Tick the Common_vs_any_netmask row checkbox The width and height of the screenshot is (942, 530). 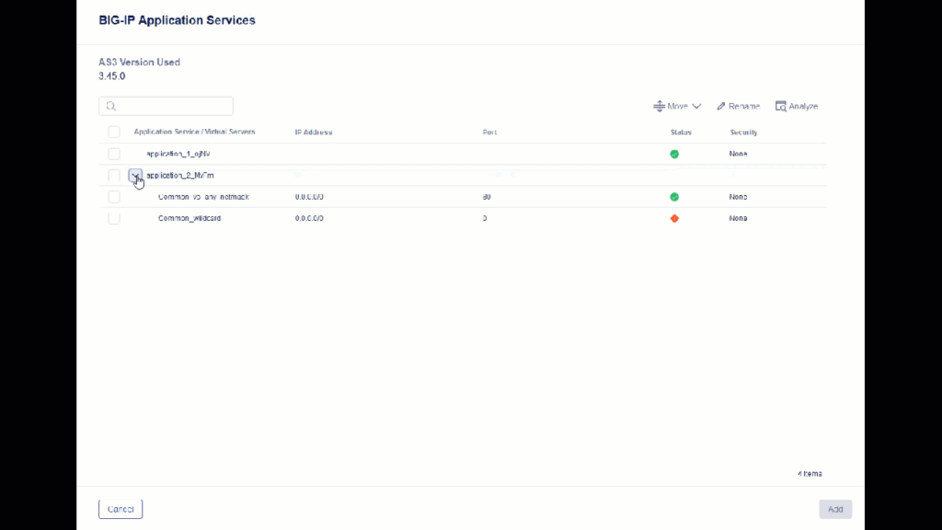[114, 197]
